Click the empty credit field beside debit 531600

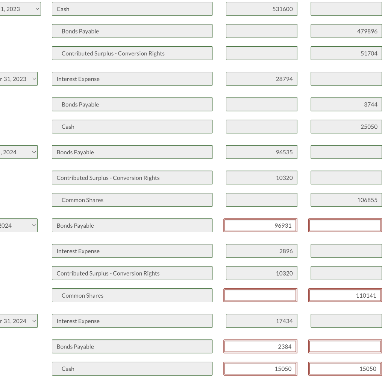tap(346, 9)
